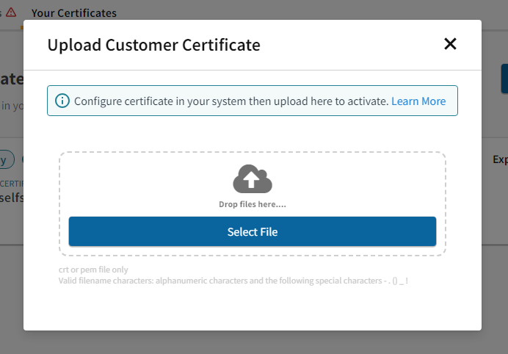Switch to the Your Certificates tab
Image resolution: width=508 pixels, height=354 pixels.
73,12
